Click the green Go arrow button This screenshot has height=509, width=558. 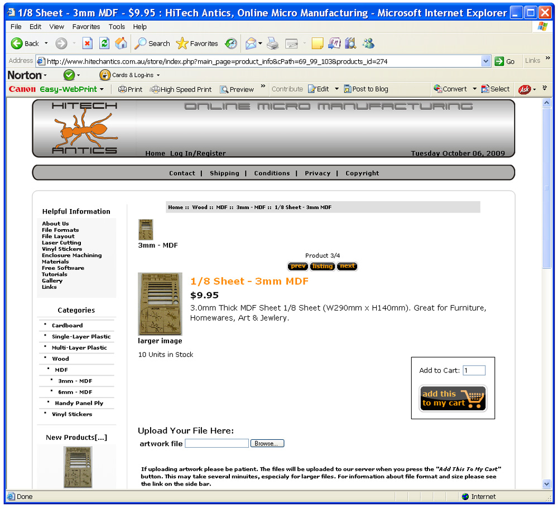pyautogui.click(x=499, y=61)
